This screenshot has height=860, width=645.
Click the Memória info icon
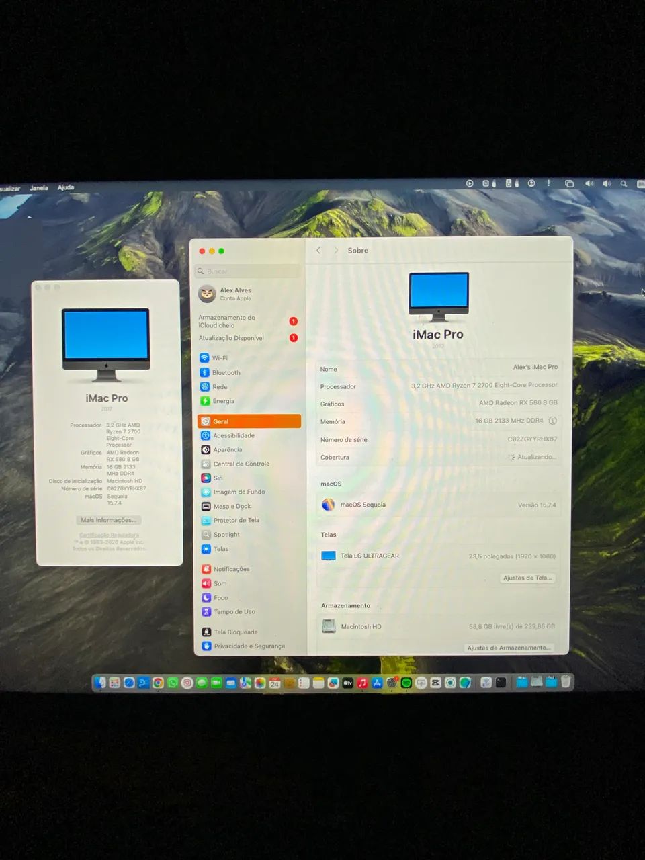pos(552,421)
